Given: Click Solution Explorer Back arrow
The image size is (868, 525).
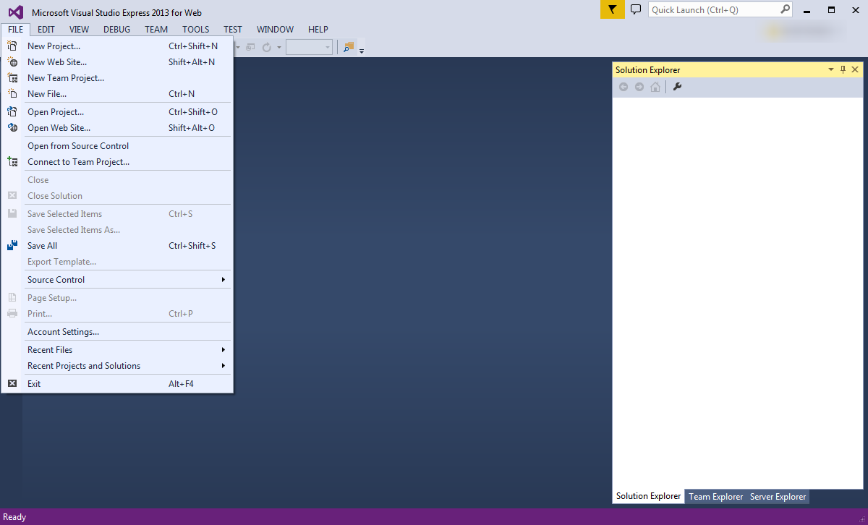Looking at the screenshot, I should pos(624,87).
